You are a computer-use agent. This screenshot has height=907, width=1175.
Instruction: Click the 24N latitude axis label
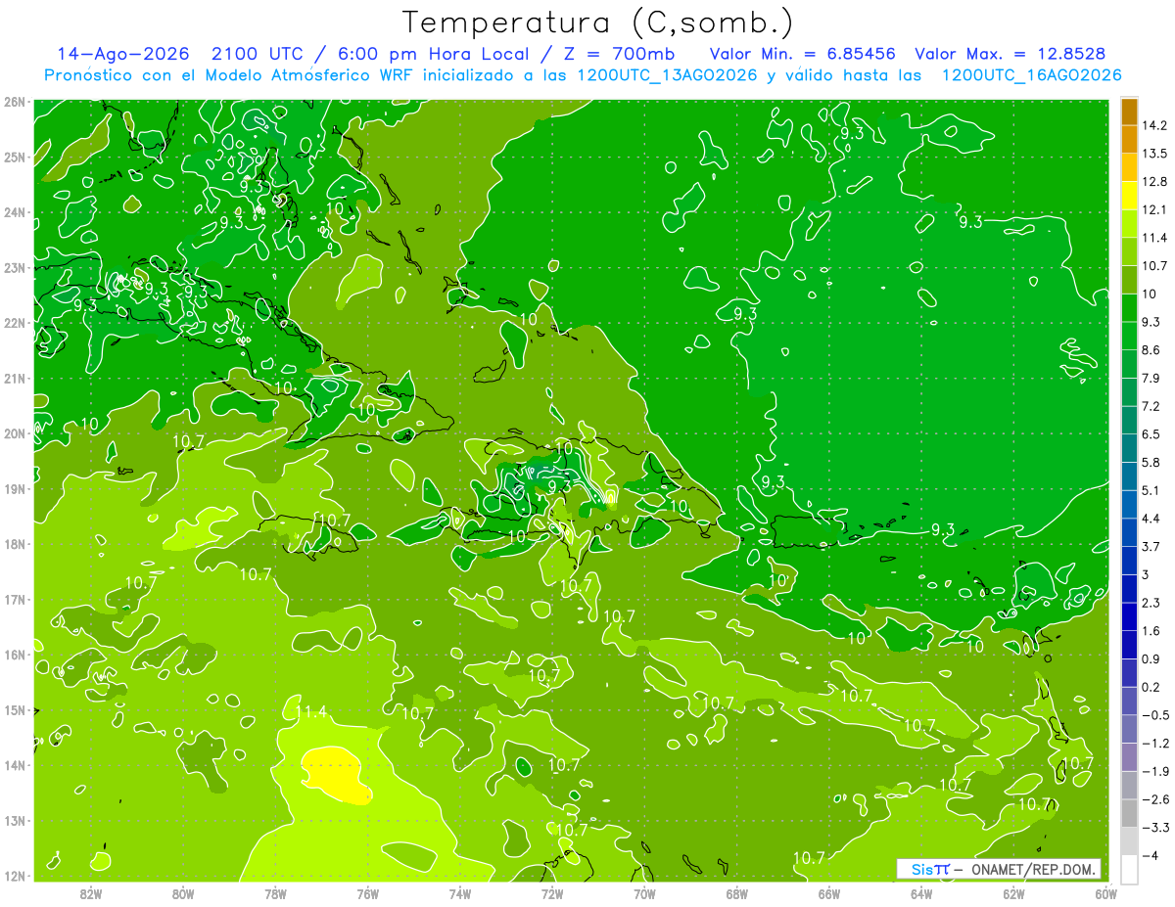coord(15,212)
